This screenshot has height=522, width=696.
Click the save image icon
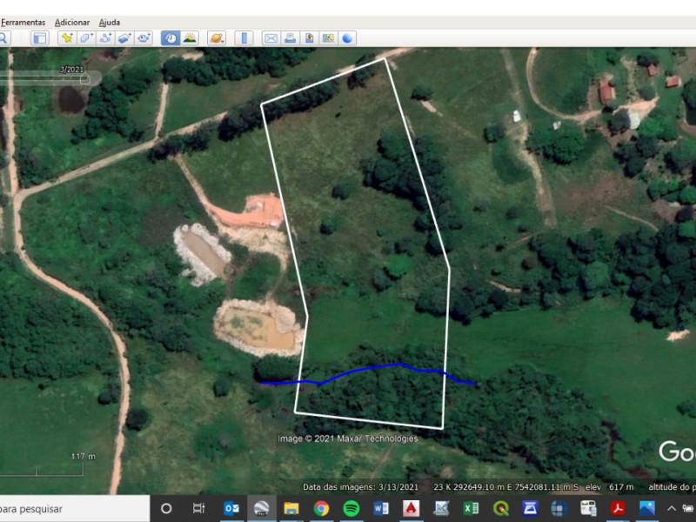point(310,38)
